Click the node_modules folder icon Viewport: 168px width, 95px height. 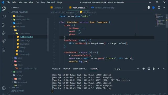tap(14, 20)
